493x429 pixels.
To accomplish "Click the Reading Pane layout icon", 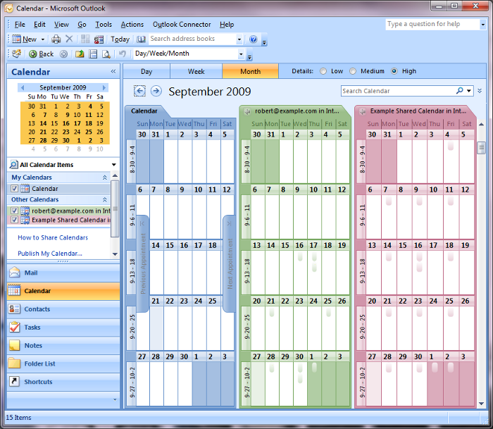I will pos(93,54).
